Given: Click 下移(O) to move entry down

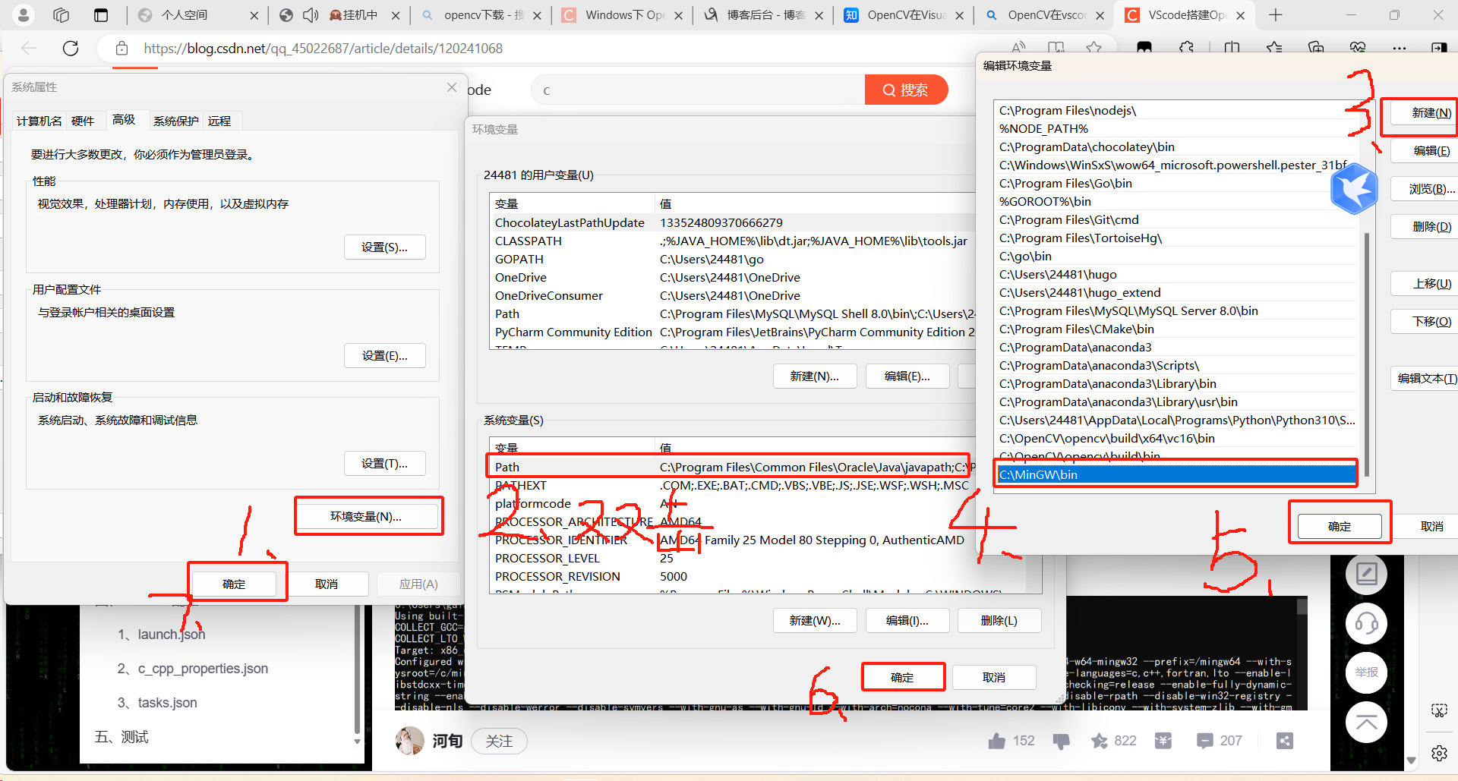Looking at the screenshot, I should click(x=1425, y=322).
